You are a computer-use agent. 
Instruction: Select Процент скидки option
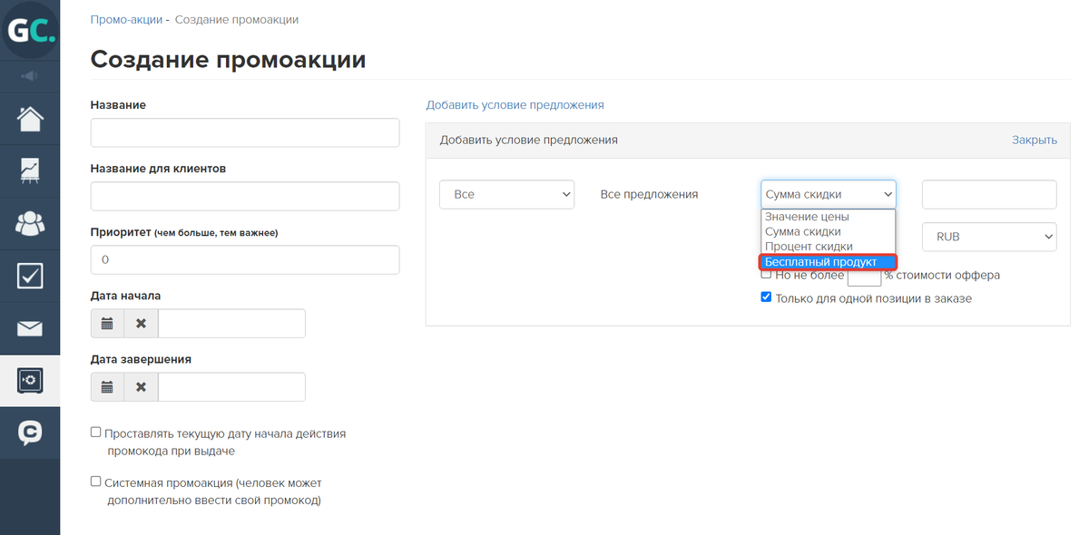809,247
